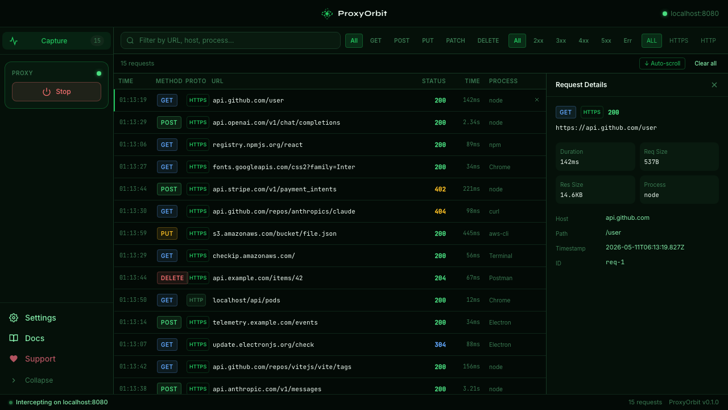Select the api.example.com/items/42 request
728x410 pixels.
click(330, 278)
